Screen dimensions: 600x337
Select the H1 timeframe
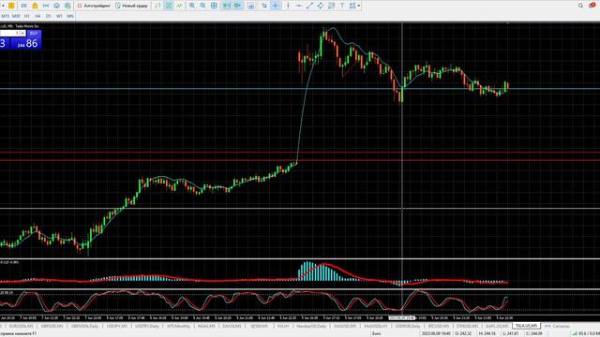coord(27,16)
